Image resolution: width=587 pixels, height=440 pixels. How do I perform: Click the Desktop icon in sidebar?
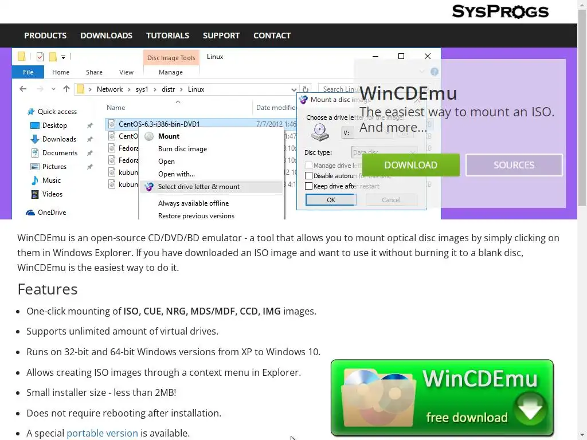tap(35, 125)
